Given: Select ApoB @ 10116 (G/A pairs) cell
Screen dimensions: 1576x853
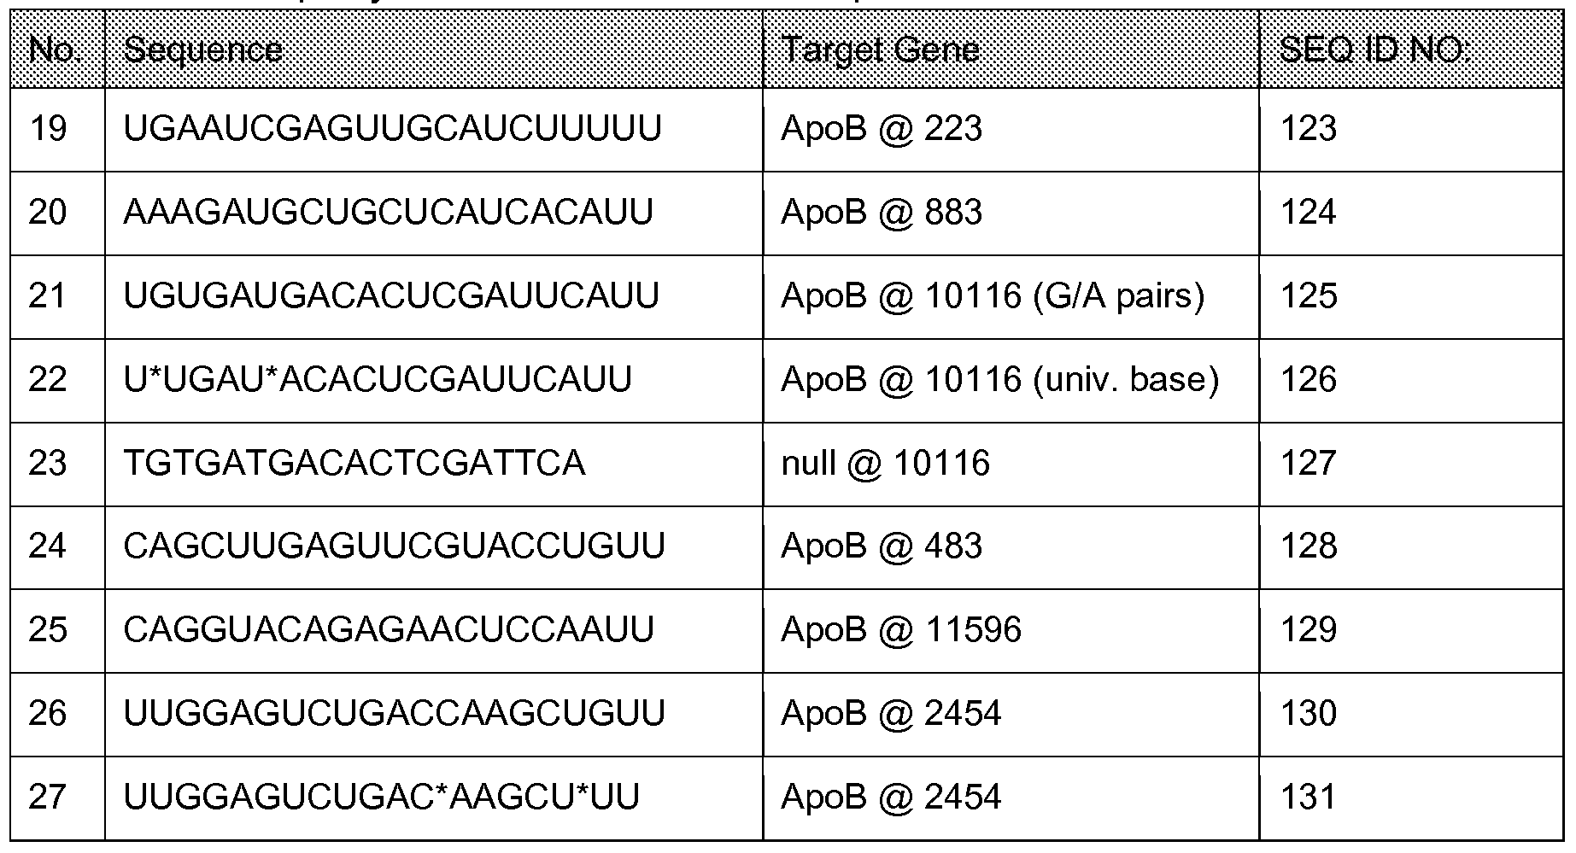Looking at the screenshot, I should point(993,296).
